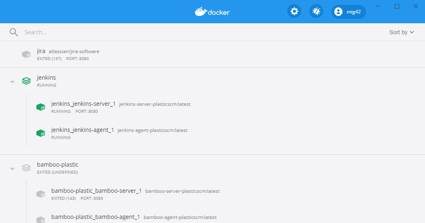Image resolution: width=425 pixels, height=223 pixels.
Task: Click bamboo-server-plasticscm:latest image label
Action: 182,191
